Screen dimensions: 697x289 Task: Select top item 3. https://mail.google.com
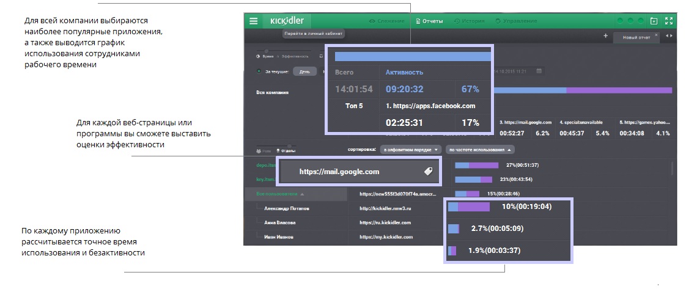click(x=525, y=123)
